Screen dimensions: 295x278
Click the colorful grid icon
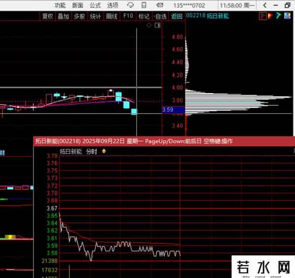pos(287,16)
